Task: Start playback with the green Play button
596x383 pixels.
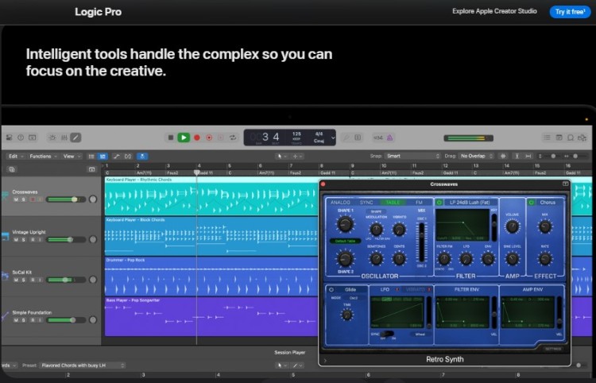Action: (x=184, y=137)
